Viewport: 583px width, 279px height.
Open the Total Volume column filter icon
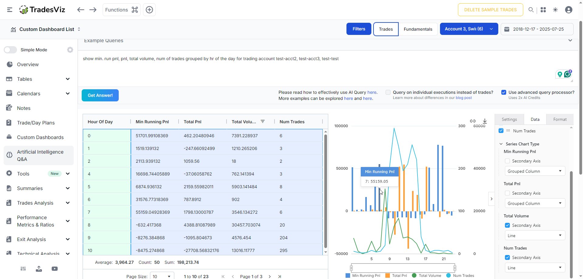[x=263, y=121]
